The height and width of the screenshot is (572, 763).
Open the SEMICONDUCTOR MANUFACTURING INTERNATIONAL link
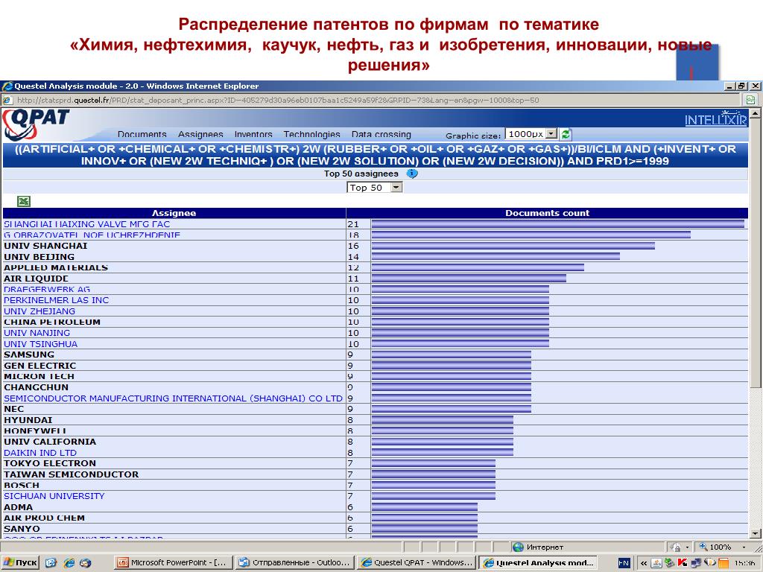[173, 398]
